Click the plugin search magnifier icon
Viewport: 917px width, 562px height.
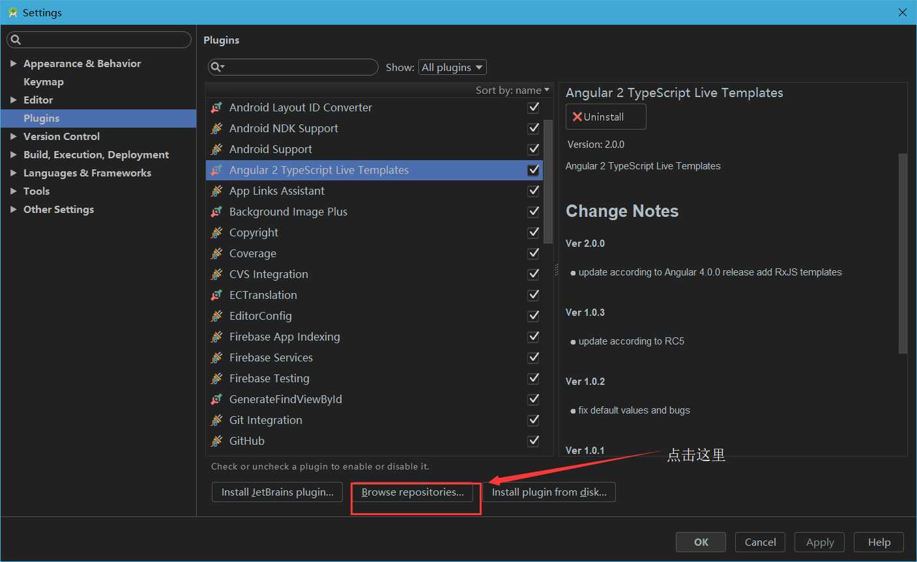click(217, 67)
